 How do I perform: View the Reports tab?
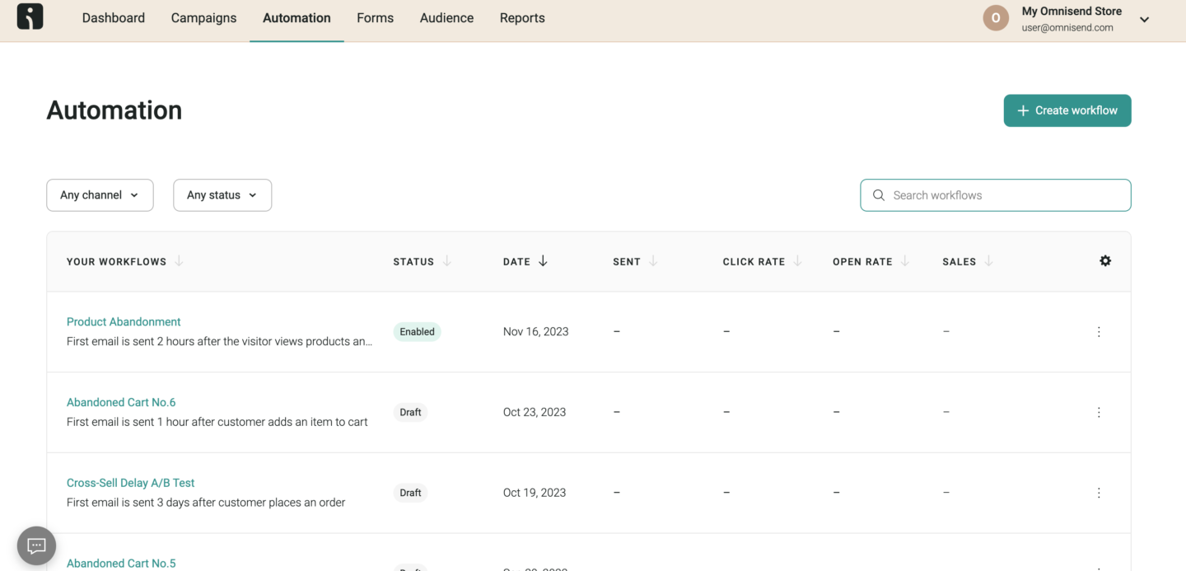tap(522, 18)
